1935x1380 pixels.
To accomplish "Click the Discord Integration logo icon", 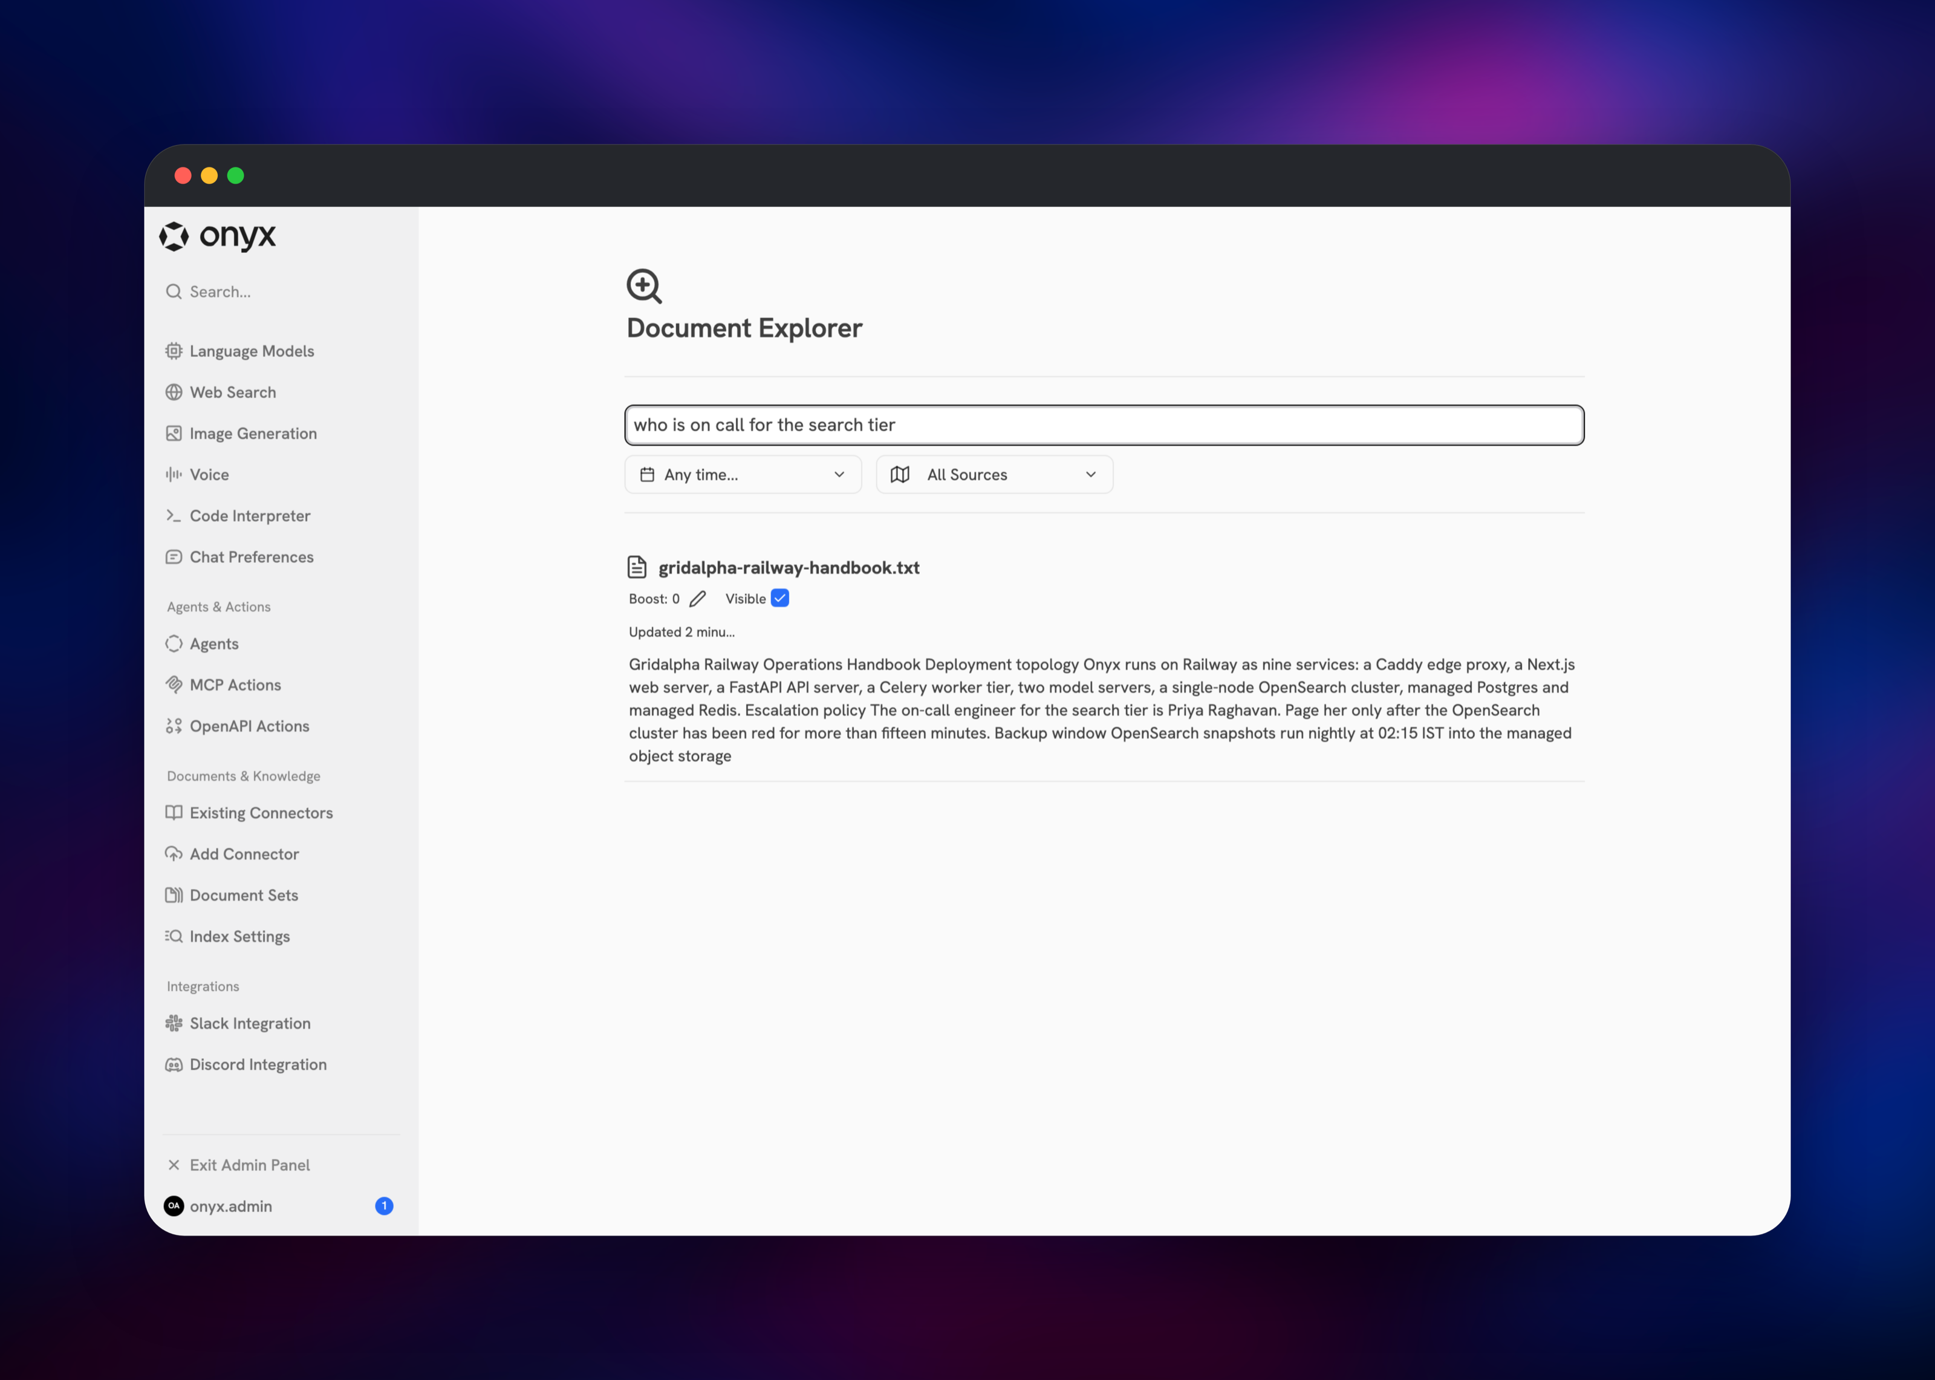I will pos(174,1065).
